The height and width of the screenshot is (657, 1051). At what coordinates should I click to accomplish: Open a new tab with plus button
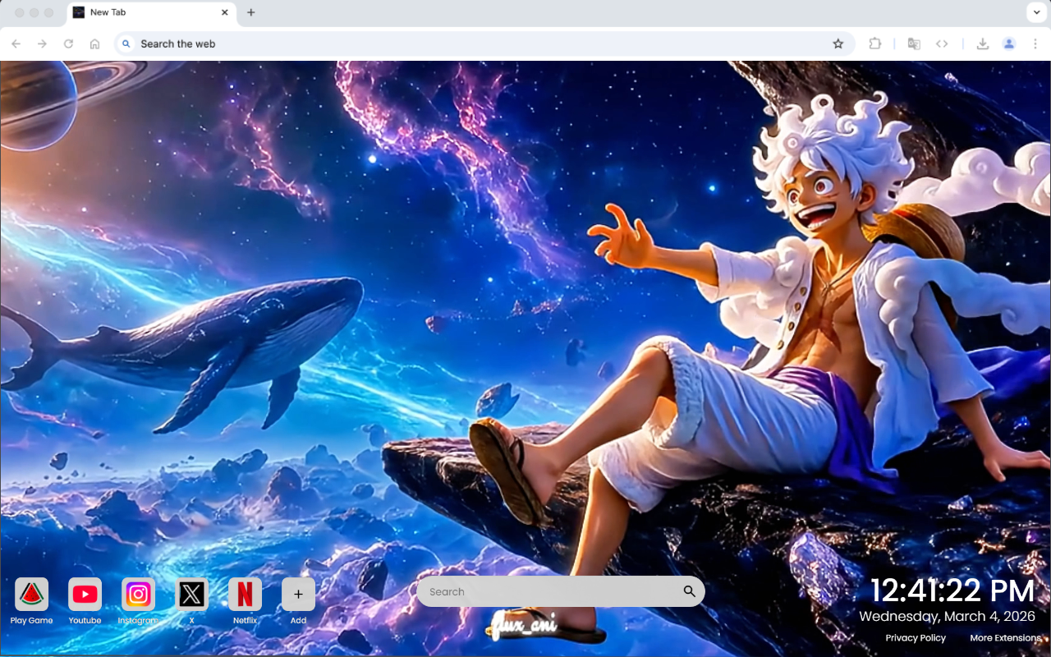point(251,12)
